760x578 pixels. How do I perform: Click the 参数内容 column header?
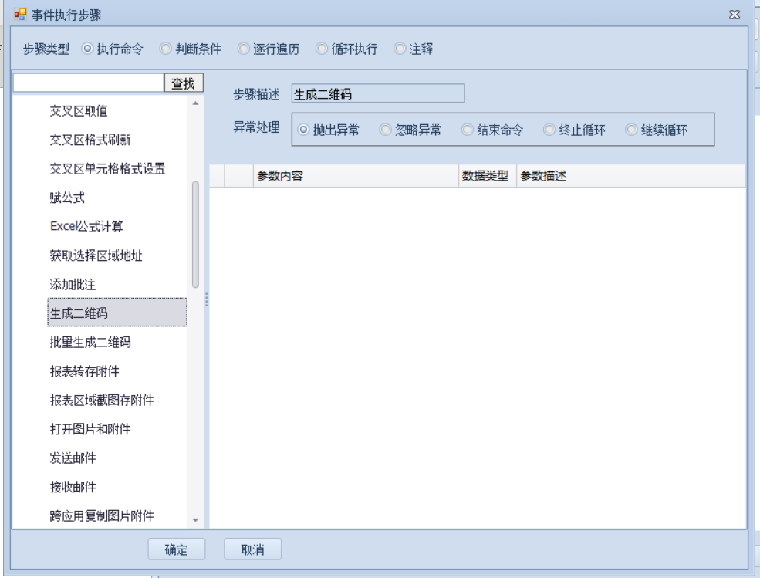355,177
